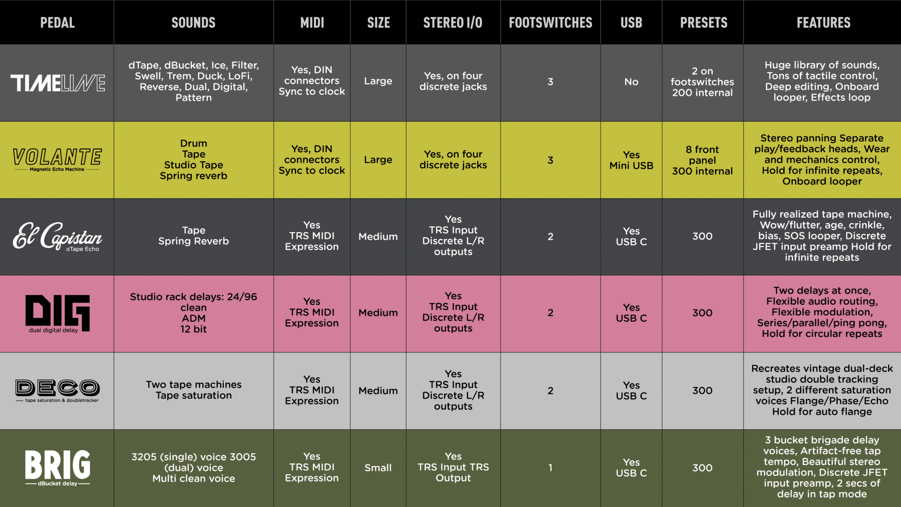Select the El Capistan dTape Echo logo
The height and width of the screenshot is (507, 901).
[x=57, y=237]
